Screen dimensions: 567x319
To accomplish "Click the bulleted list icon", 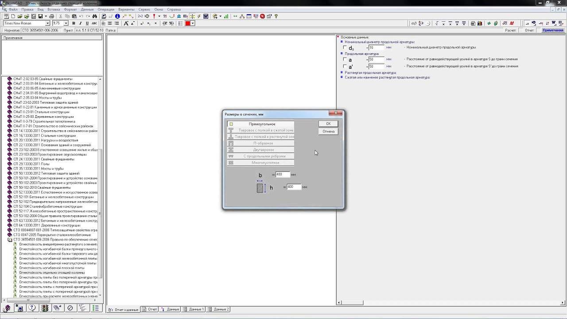I will (181, 23).
